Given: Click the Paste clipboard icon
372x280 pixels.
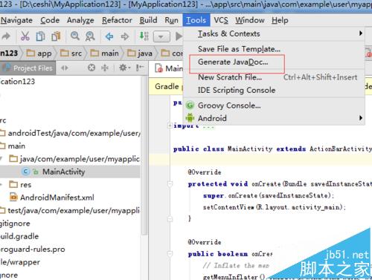Looking at the screenshot, I should tap(56, 36).
